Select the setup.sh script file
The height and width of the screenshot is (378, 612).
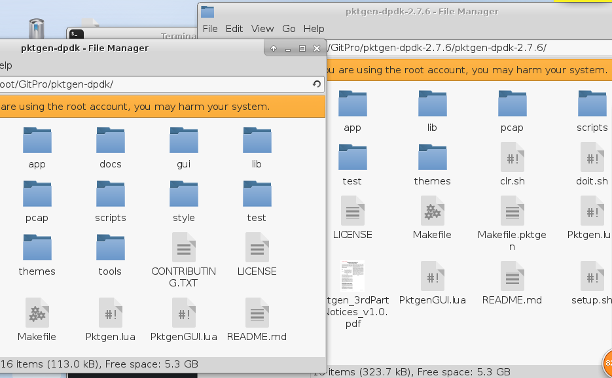(592, 277)
